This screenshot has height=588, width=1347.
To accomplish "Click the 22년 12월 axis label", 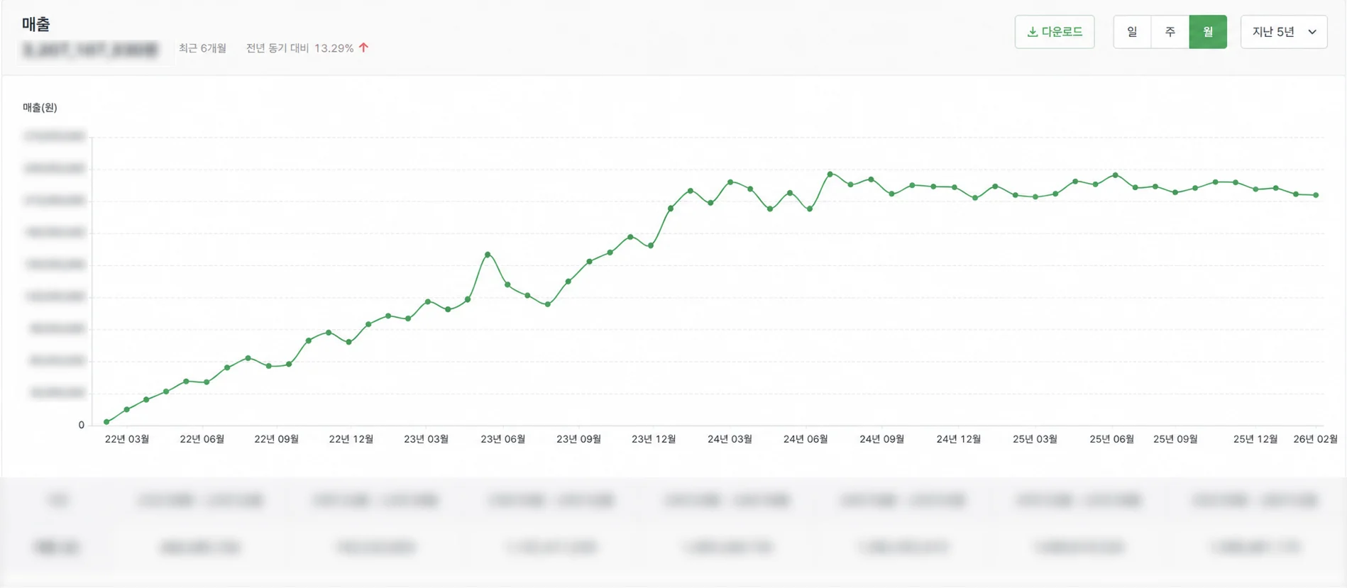I will pos(351,439).
